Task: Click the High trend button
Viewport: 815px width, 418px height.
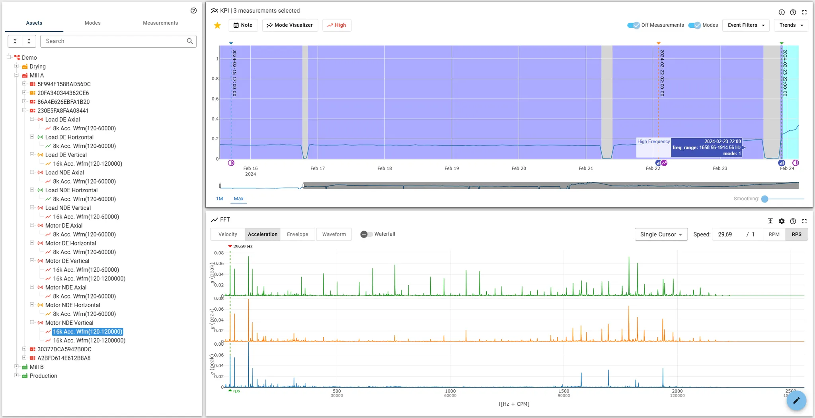Action: click(337, 25)
